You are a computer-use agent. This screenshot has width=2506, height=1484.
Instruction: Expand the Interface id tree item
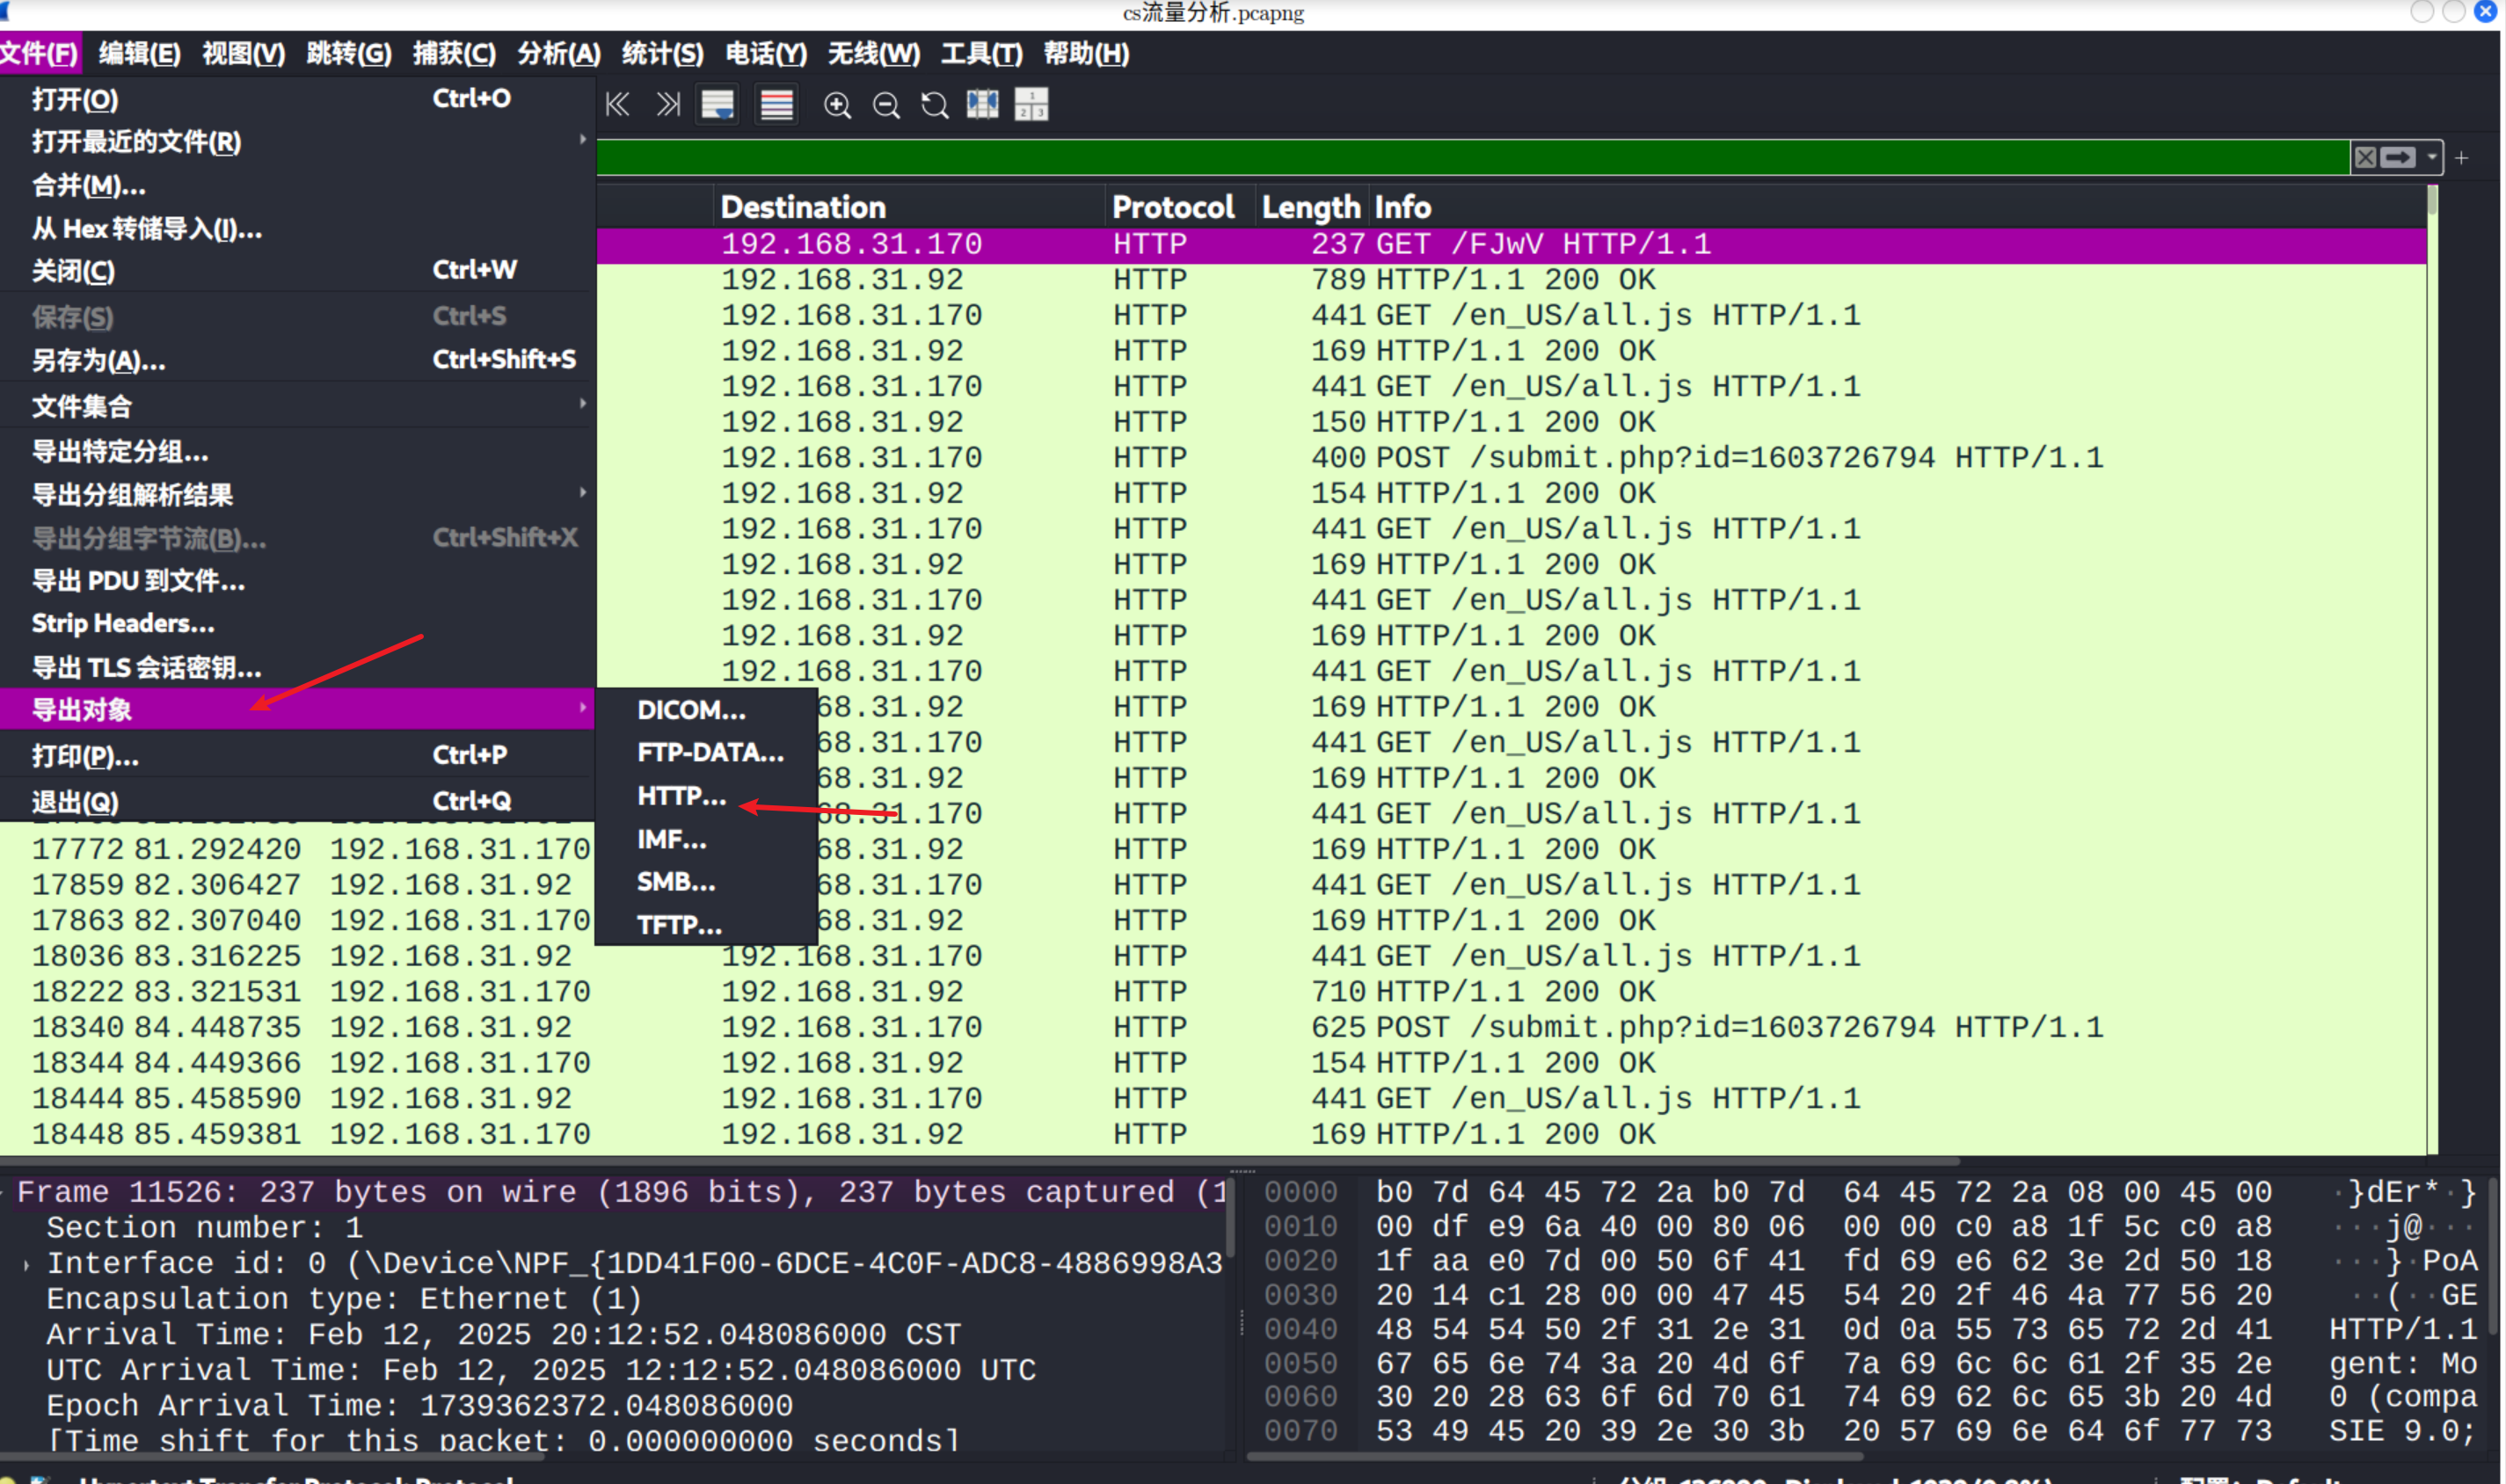pos(26,1264)
